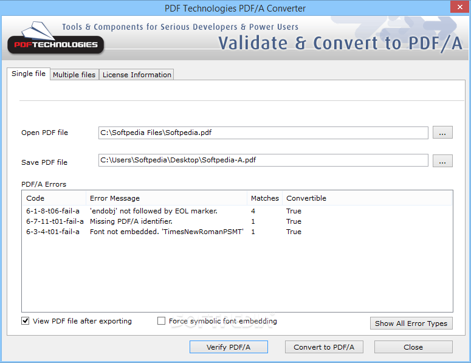Sort by the Convertible column header
This screenshot has width=471, height=363.
click(x=367, y=198)
